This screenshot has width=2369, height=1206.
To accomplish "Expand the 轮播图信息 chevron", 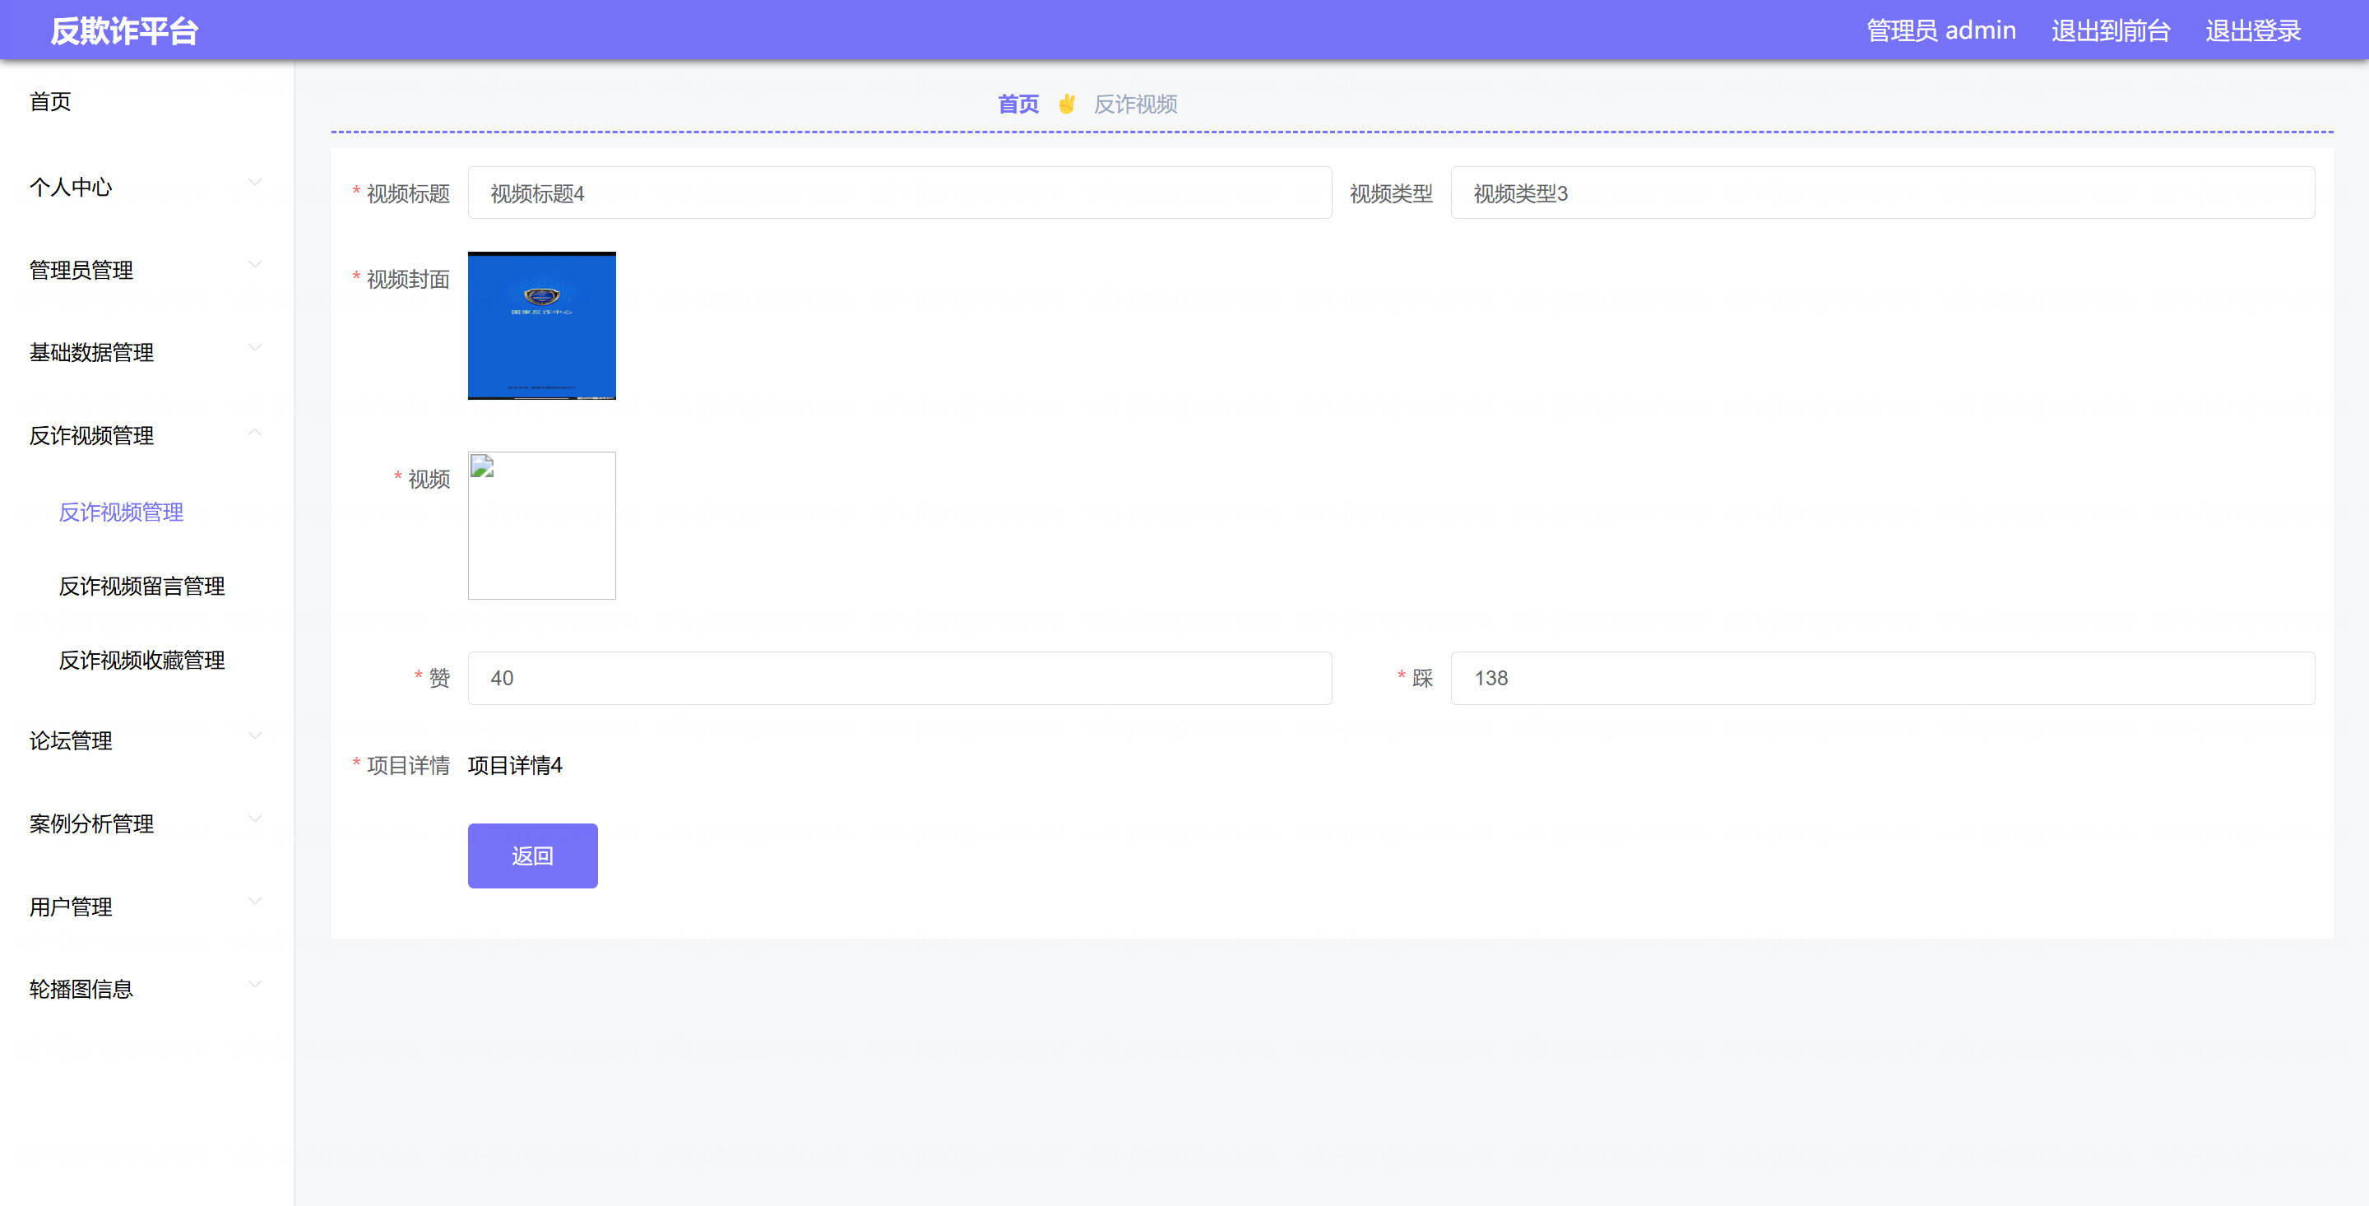I will click(x=255, y=985).
